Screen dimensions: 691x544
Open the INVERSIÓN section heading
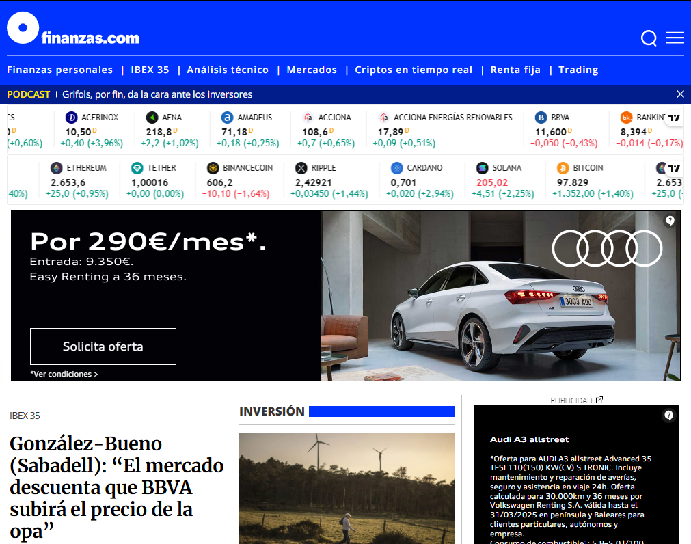tap(272, 411)
